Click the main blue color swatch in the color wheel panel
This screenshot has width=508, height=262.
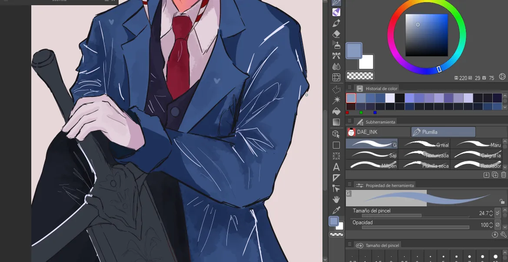pos(354,50)
